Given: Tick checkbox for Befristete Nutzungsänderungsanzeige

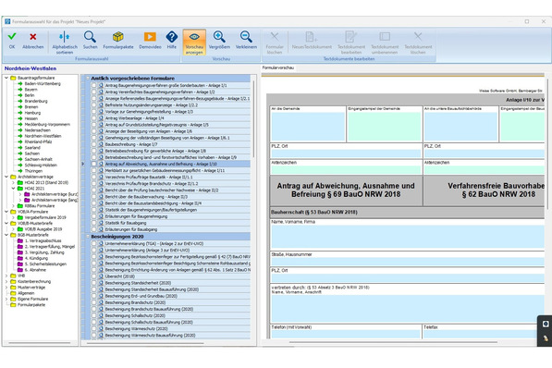Looking at the screenshot, I should (x=94, y=104).
